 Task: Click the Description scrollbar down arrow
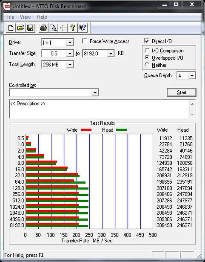click(x=192, y=115)
